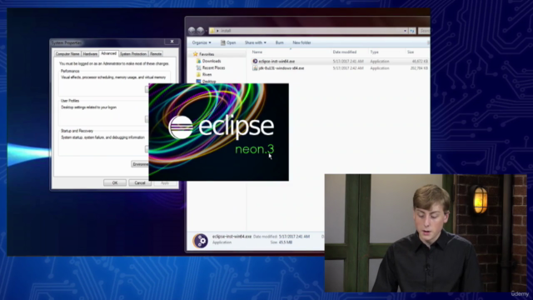Click the Burn toolbar button

pos(280,42)
